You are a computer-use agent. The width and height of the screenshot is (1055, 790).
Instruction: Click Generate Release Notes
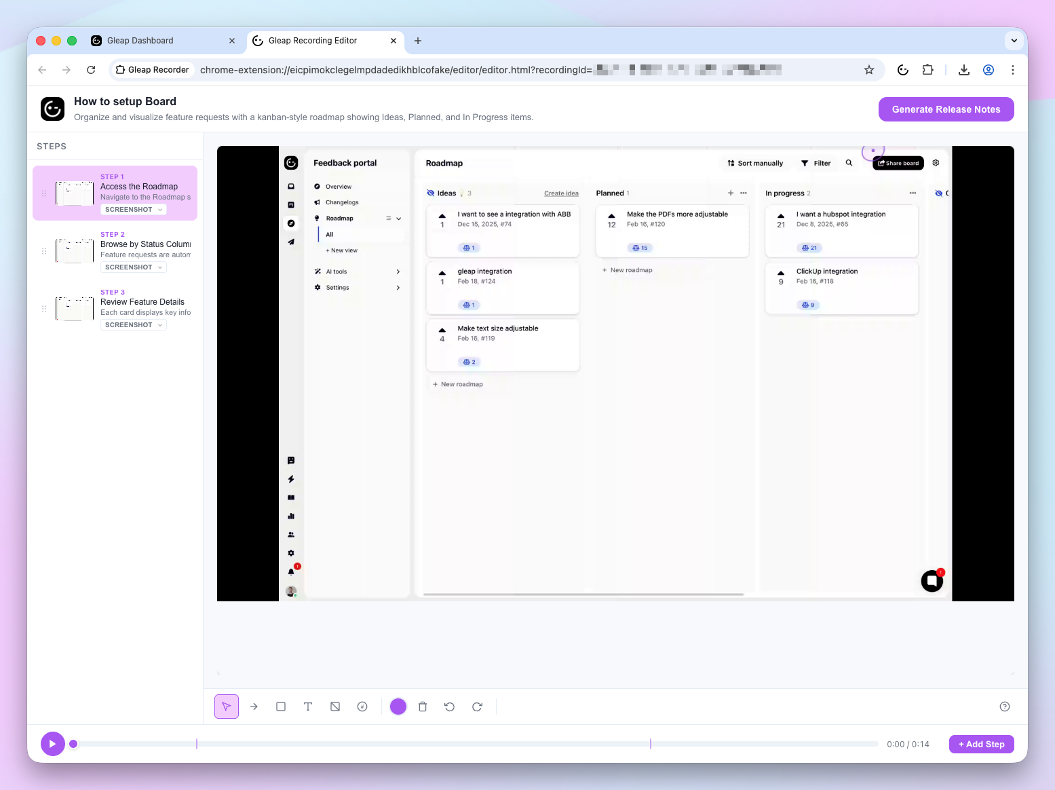coord(946,109)
